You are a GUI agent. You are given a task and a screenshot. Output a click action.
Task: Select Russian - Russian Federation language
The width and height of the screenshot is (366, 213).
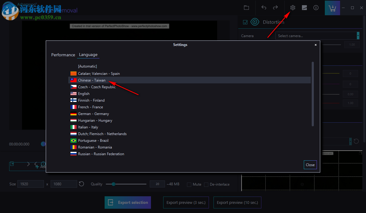tap(189, 154)
